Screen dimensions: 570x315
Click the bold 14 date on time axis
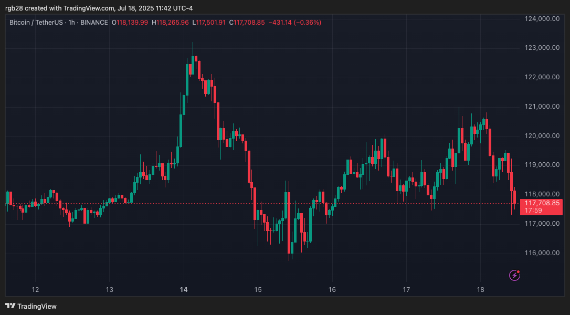point(184,289)
